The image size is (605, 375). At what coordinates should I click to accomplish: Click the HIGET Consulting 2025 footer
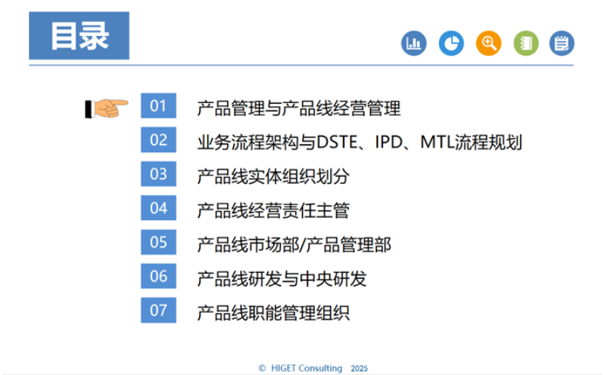click(313, 368)
